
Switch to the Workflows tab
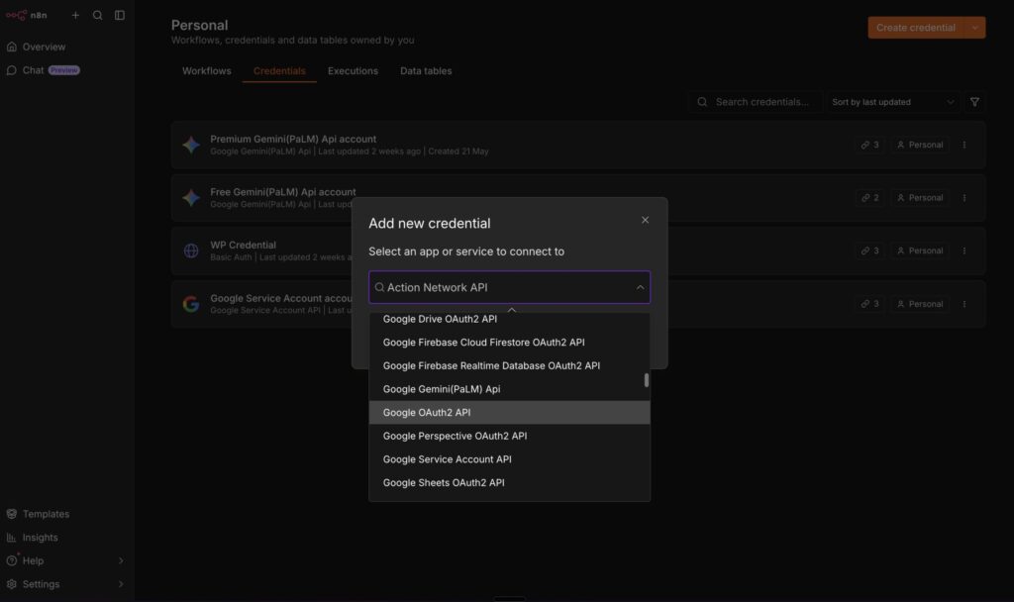206,71
